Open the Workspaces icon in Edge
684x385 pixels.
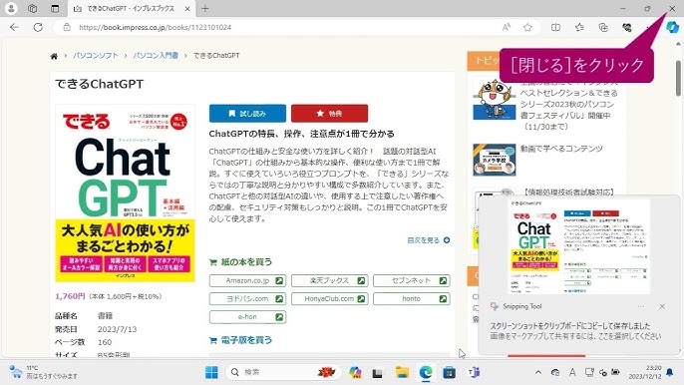point(32,8)
